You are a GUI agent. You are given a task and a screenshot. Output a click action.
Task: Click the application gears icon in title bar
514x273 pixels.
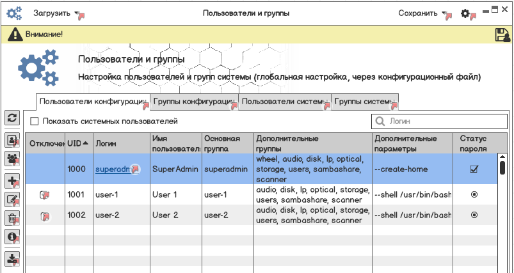[14, 13]
